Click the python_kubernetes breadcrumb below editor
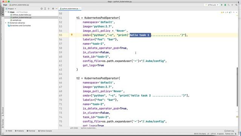Image resolution: width=241 pixels, height=136 pixels. (89, 128)
